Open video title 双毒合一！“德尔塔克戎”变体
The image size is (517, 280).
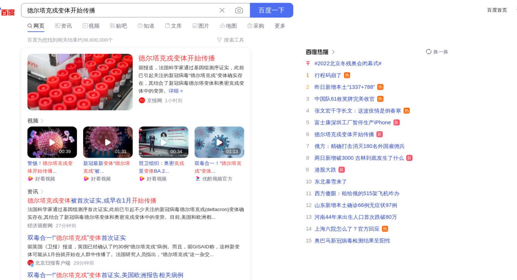(218, 167)
